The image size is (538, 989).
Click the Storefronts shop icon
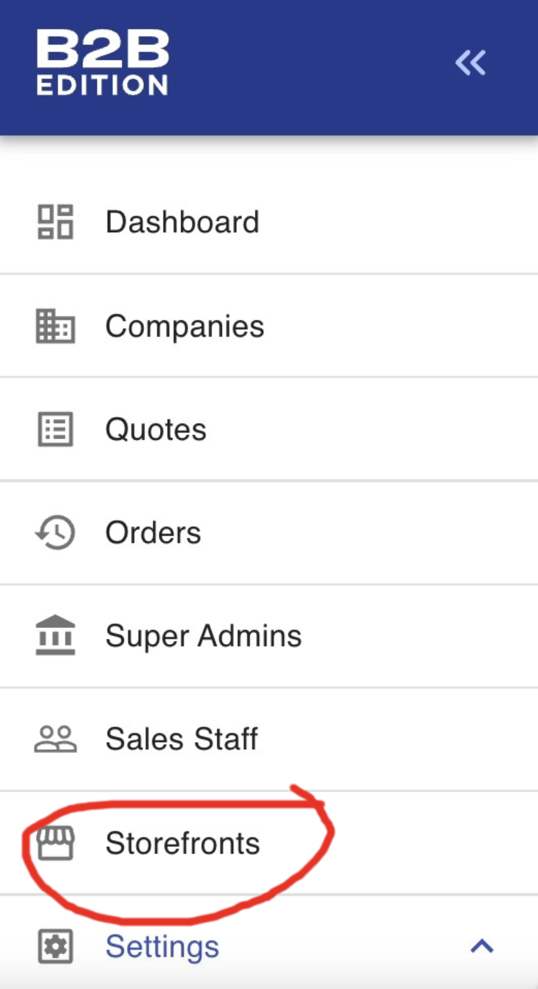55,843
